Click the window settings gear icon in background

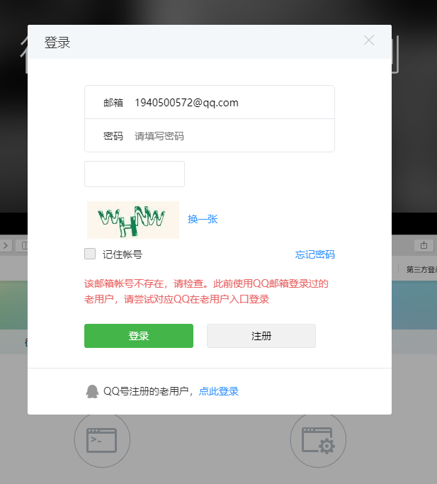point(318,440)
